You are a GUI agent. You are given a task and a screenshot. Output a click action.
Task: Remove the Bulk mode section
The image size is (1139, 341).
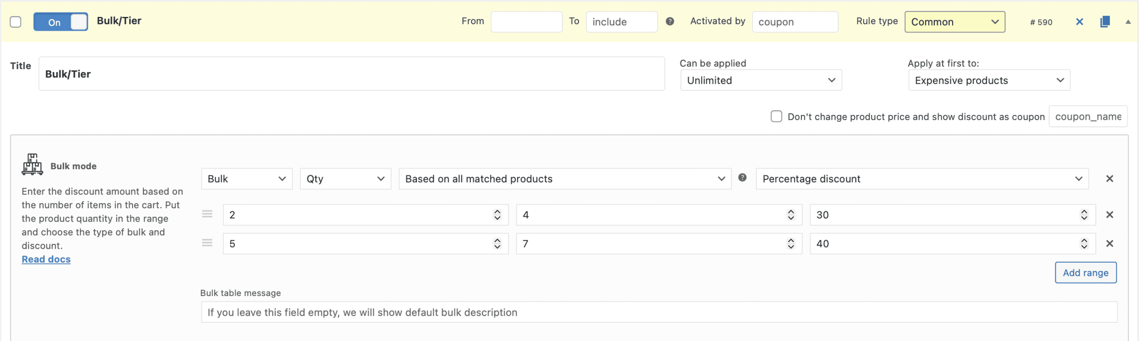click(x=1110, y=179)
